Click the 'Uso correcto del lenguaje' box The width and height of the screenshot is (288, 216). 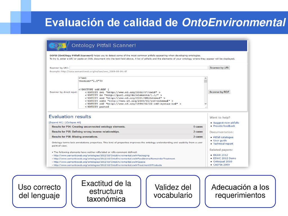tap(39, 191)
